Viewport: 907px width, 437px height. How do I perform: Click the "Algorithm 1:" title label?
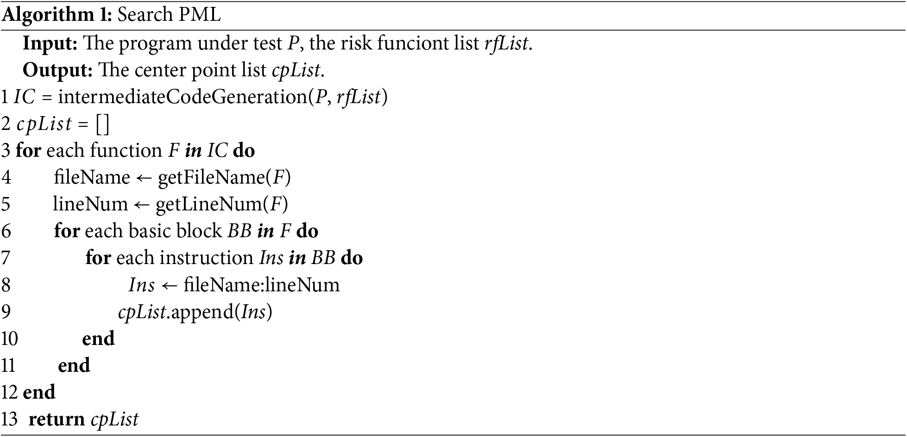(x=57, y=15)
